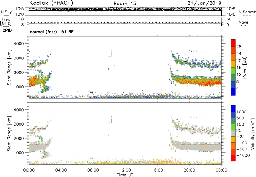Screen dimensions: 256x177
Task: Click the 12:00 time tick label
Action: (x=125, y=170)
